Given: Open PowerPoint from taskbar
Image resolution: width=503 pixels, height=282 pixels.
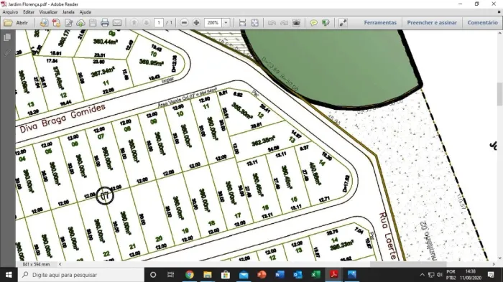Looking at the screenshot, I should (x=262, y=275).
